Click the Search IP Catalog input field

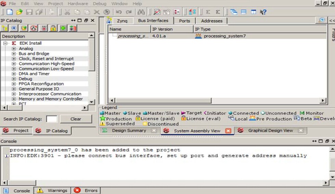[52, 119]
